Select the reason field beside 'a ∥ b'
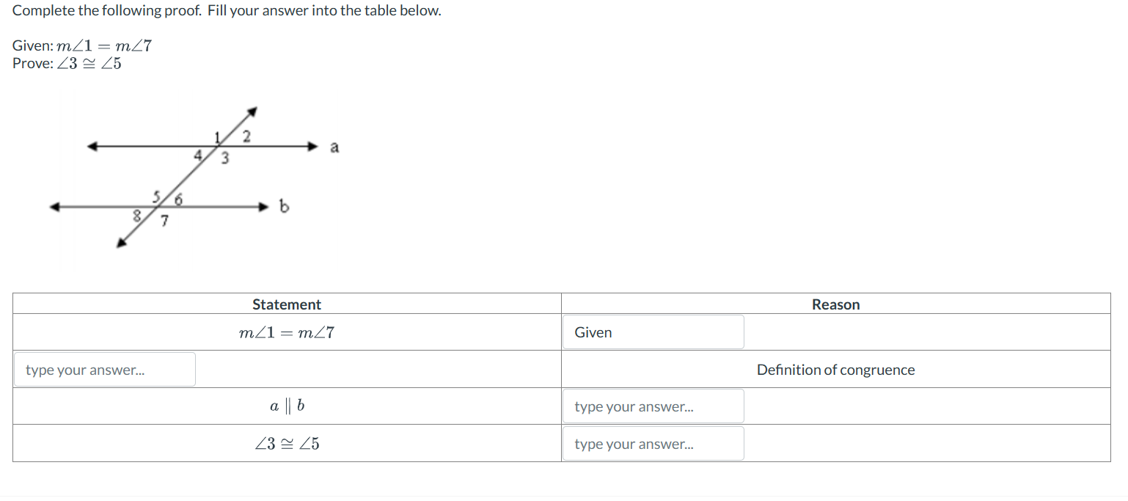 coord(652,406)
